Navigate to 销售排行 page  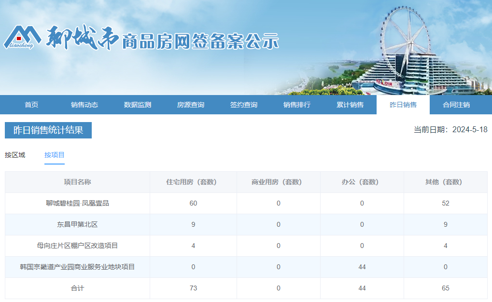[297, 105]
